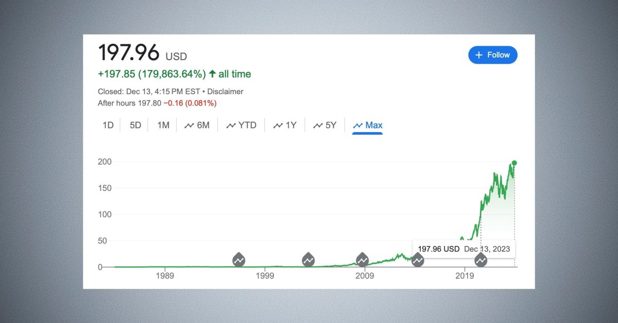The height and width of the screenshot is (323, 618).
Task: Click the After hours 197.80 price text
Action: click(x=129, y=103)
